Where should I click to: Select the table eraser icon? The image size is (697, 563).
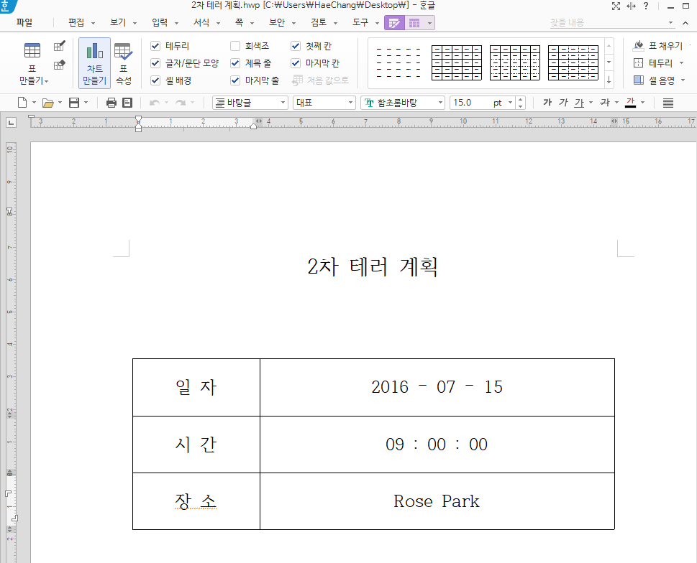(x=59, y=65)
